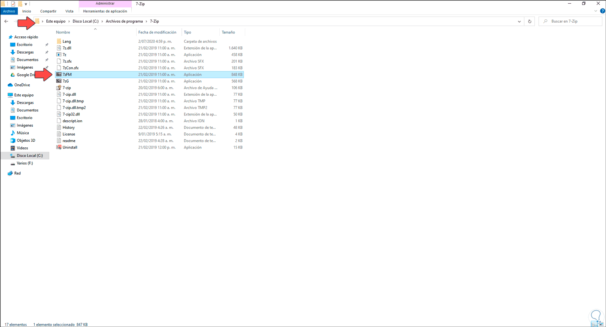Select the Varios (F:) drive

pyautogui.click(x=25, y=163)
